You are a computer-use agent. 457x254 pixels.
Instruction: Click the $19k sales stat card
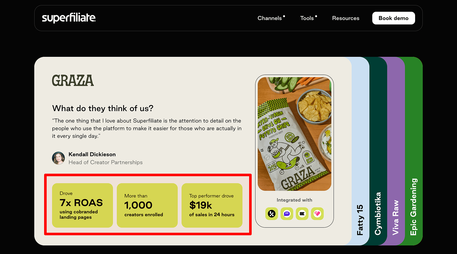click(212, 205)
